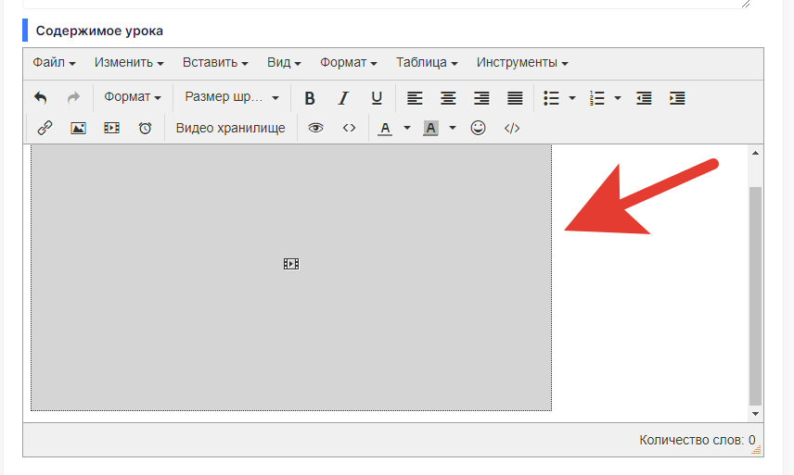
Task: Undo the last edit
Action: coord(41,97)
